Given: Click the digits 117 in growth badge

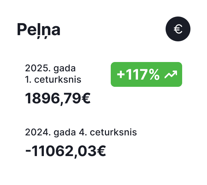Looking at the screenshot, I should point(137,74).
